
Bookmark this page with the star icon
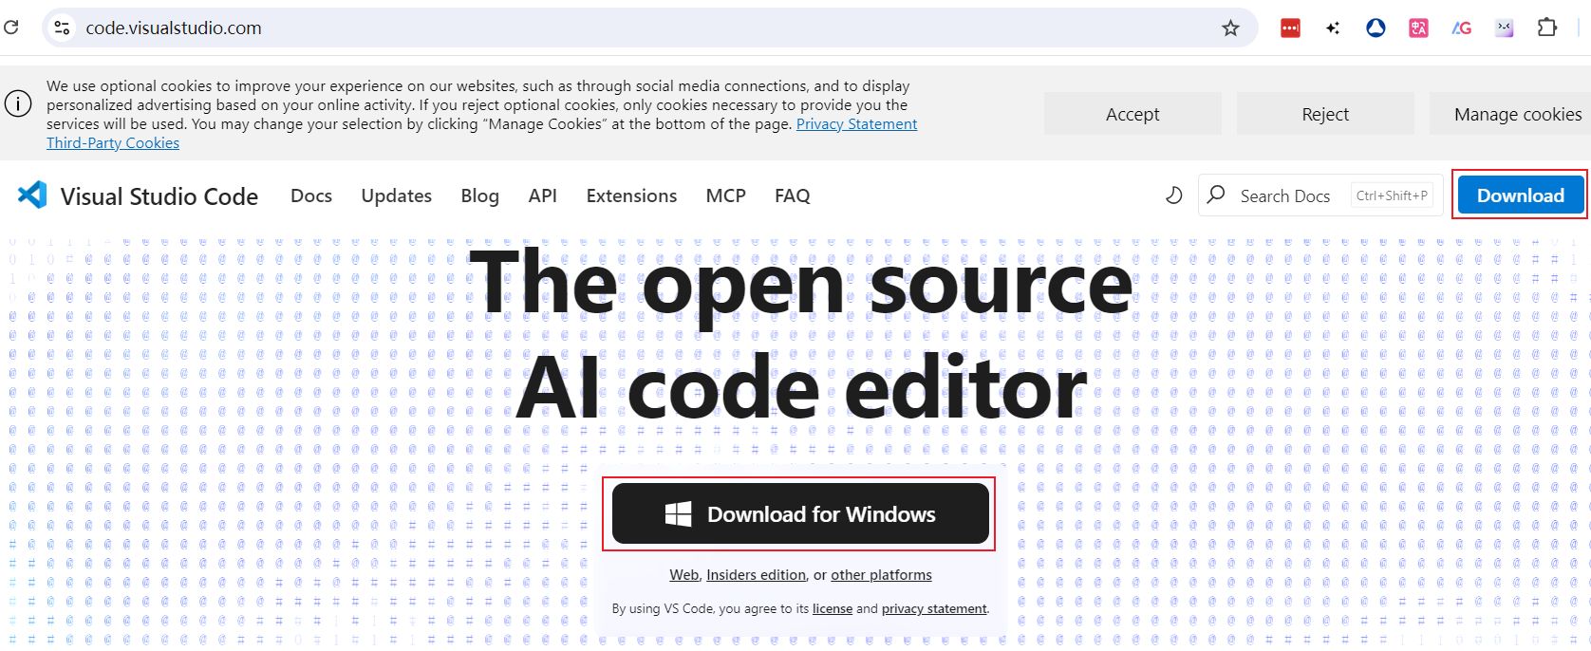tap(1230, 28)
